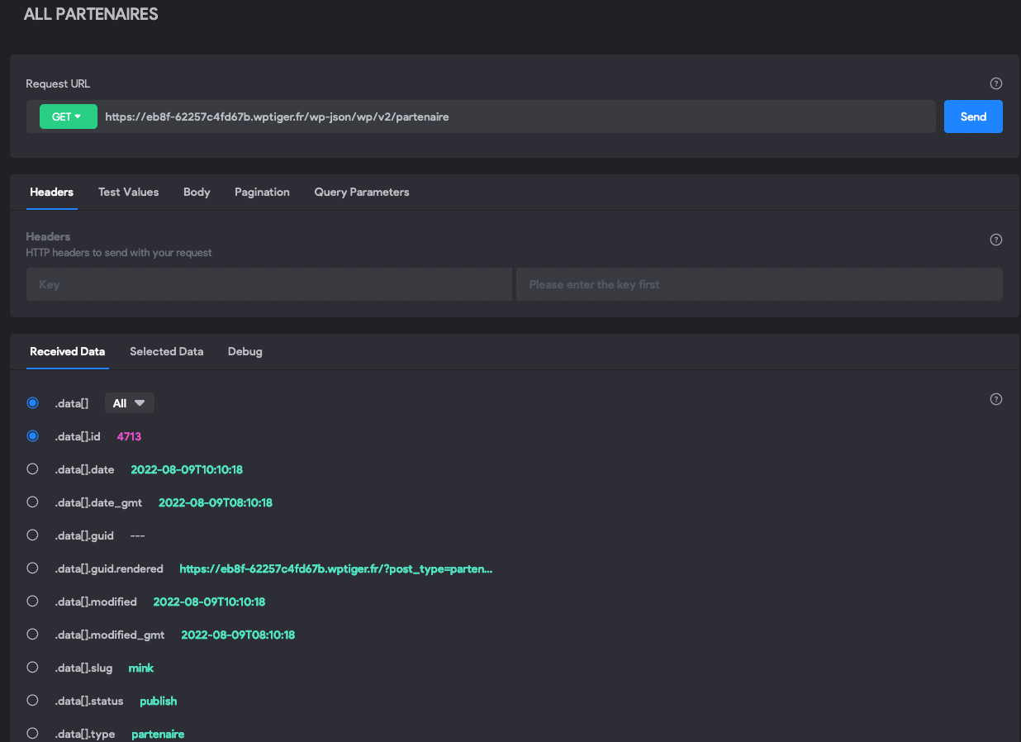This screenshot has width=1021, height=742.
Task: Click the guid.rendered URL value
Action: pos(336,568)
